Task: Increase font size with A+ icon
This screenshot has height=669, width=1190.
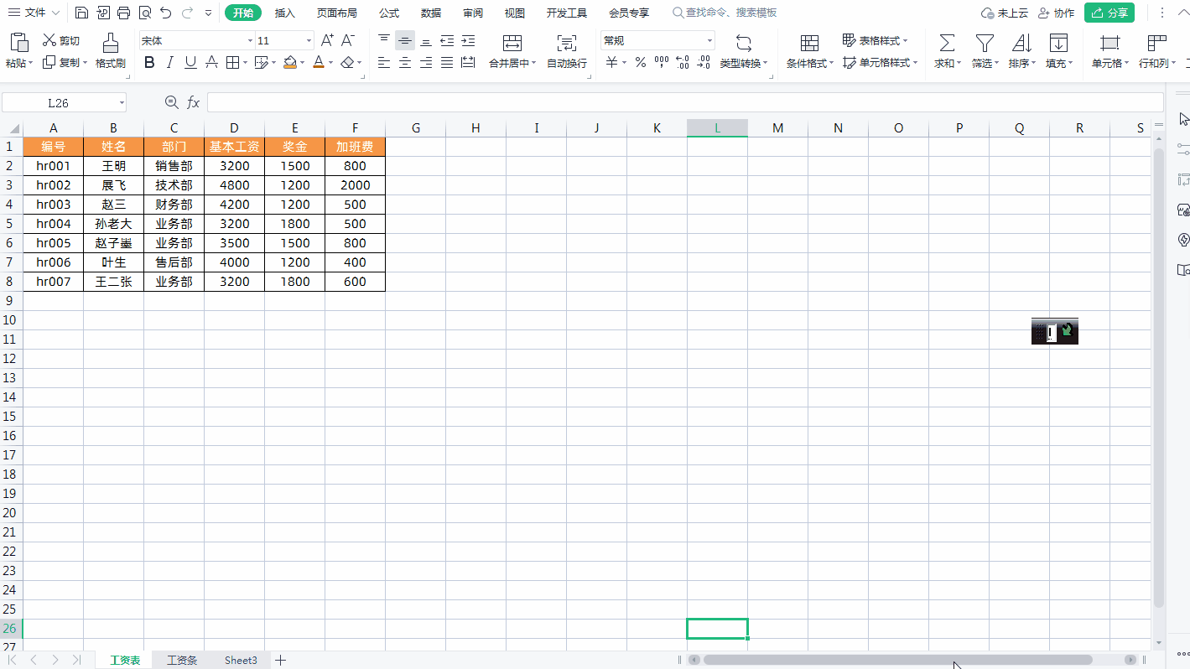Action: (x=328, y=40)
